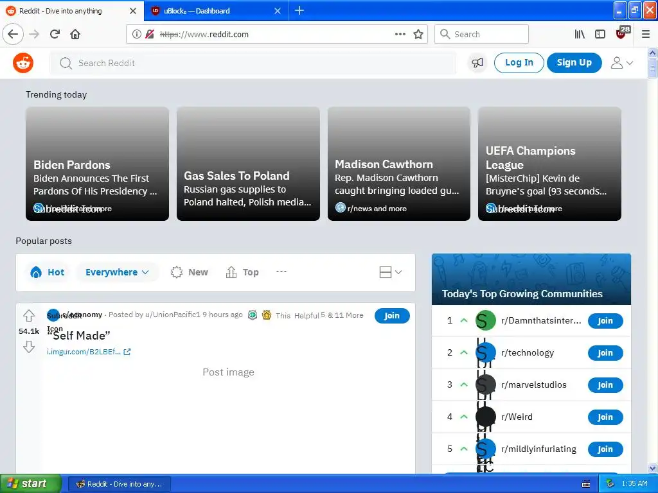Screen dimensions: 658x493
Task: Open Madison Cawthorn trending card
Action: (398, 164)
